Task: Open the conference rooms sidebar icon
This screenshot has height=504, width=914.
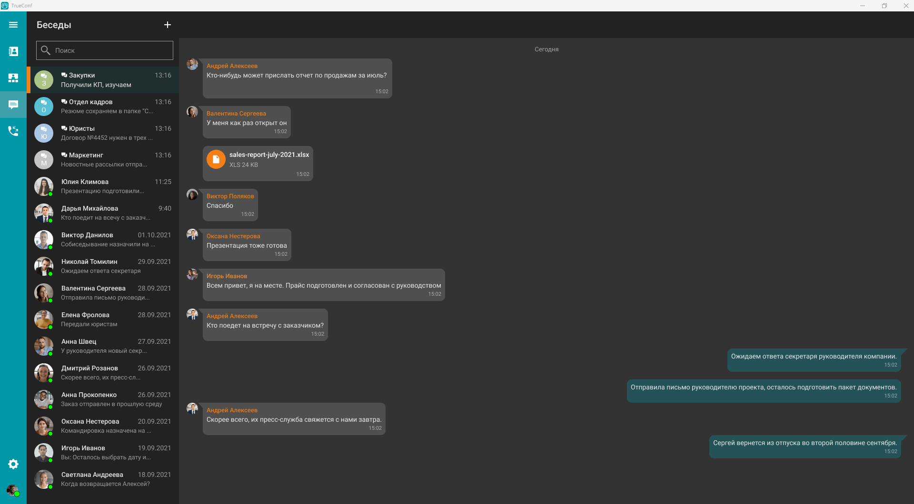Action: 13,78
